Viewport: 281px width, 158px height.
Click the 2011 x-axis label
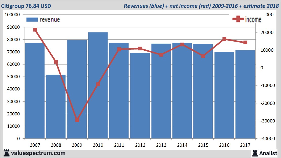[119, 145]
